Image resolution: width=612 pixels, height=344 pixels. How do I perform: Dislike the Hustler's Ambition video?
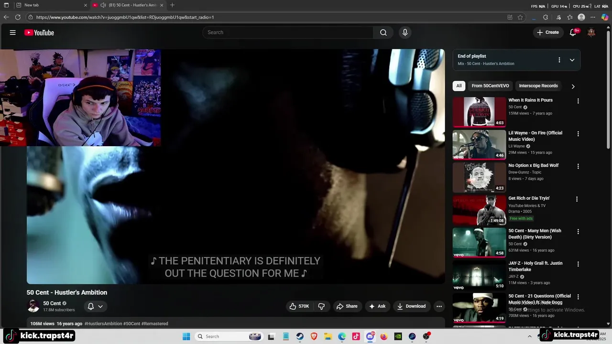(x=321, y=306)
